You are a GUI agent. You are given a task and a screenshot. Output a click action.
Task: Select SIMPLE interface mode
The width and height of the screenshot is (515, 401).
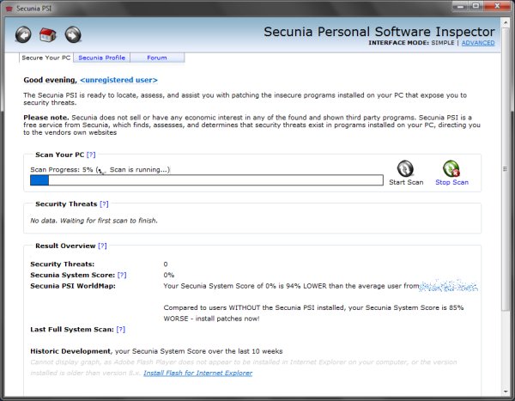tap(443, 43)
